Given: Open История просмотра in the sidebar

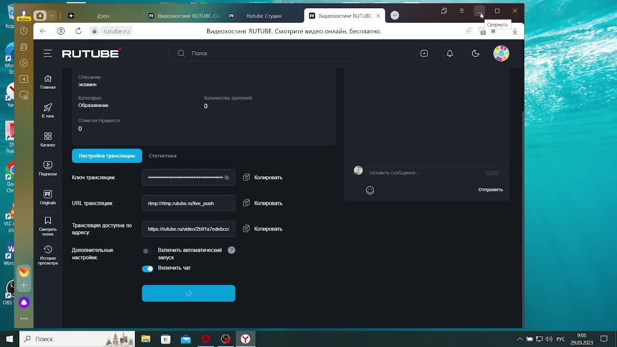Looking at the screenshot, I should [x=48, y=255].
